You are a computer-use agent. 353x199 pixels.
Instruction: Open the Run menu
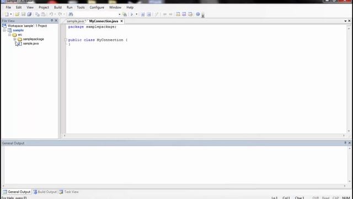click(x=69, y=7)
